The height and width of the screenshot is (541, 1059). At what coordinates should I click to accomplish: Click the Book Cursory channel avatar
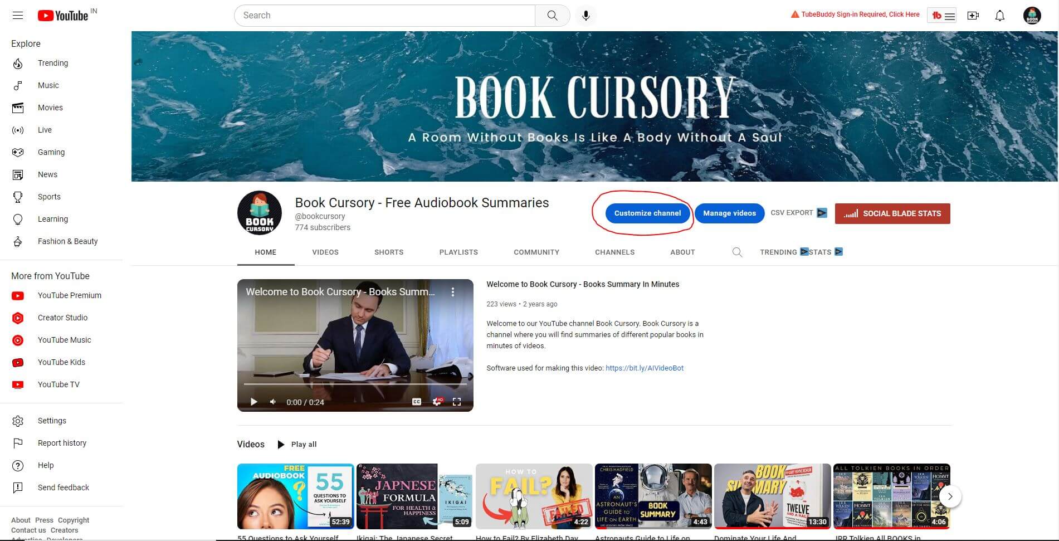260,213
